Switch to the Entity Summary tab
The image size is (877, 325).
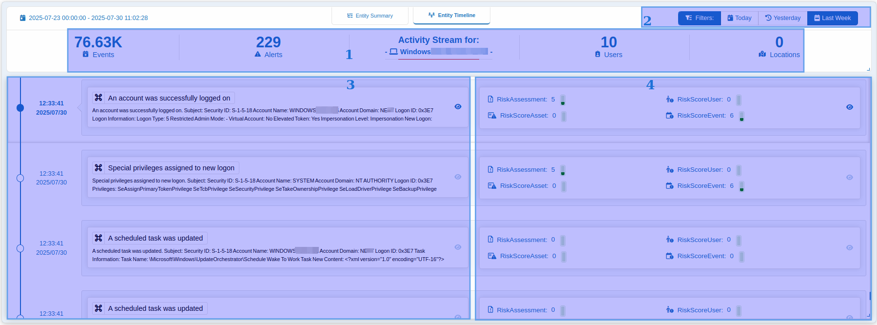[x=370, y=16]
